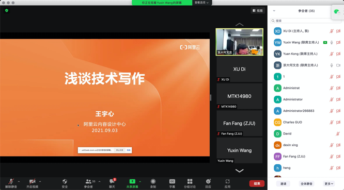Select participant Administrat

306,88
